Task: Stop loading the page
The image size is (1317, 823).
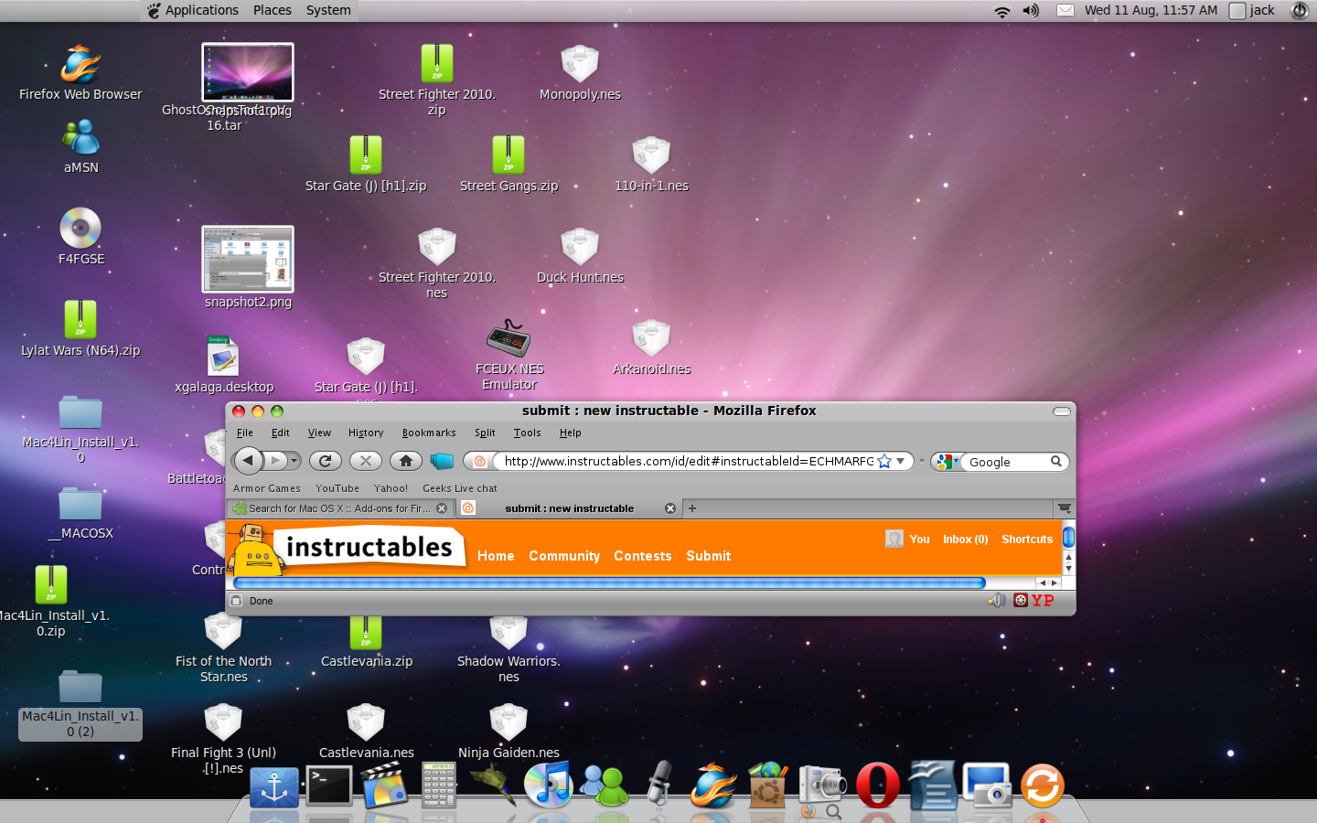Action: [365, 461]
